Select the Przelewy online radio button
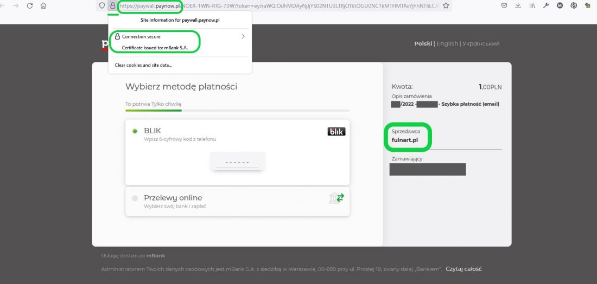The image size is (597, 284). coord(135,198)
